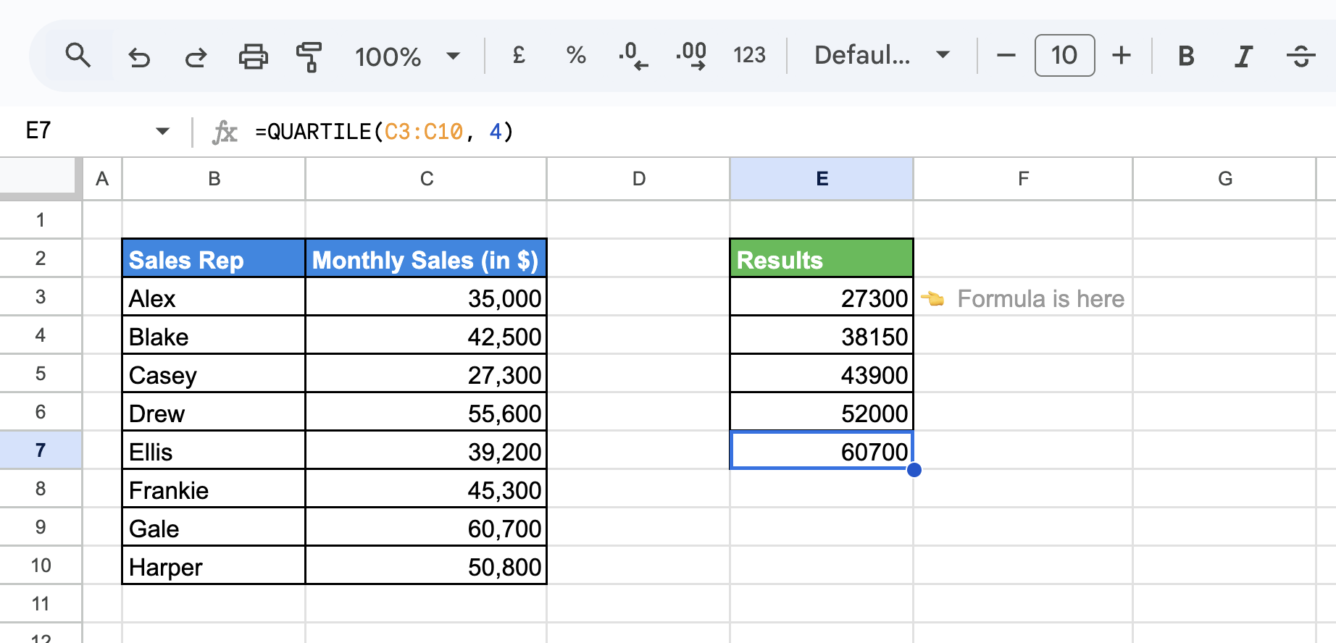
Task: Click the 42,500 sales cell
Action: [426, 335]
